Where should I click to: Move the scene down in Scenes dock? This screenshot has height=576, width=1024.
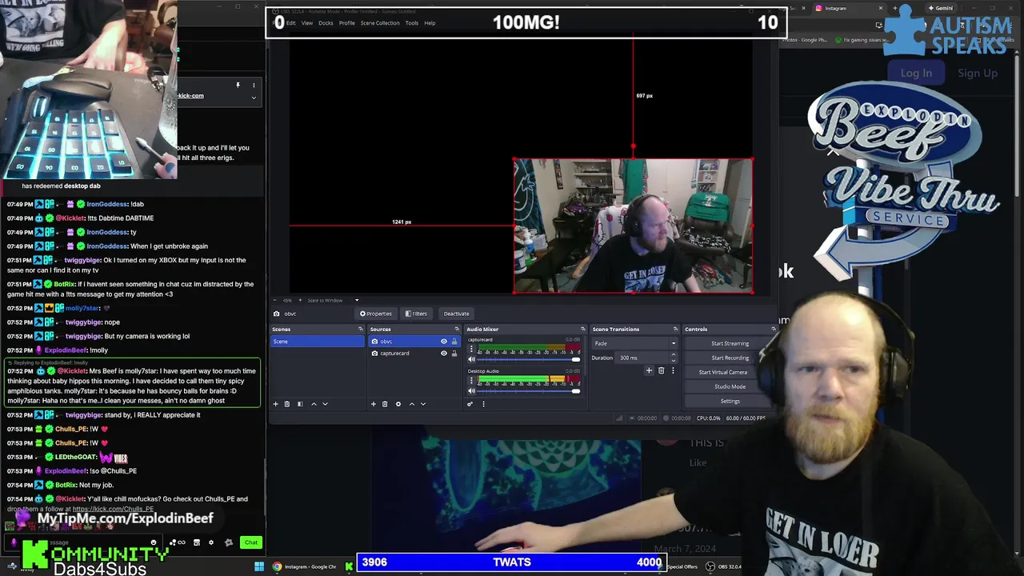tap(325, 404)
